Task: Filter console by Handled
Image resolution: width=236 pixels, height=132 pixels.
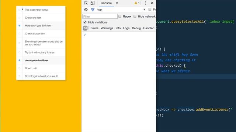Action: tap(149, 28)
